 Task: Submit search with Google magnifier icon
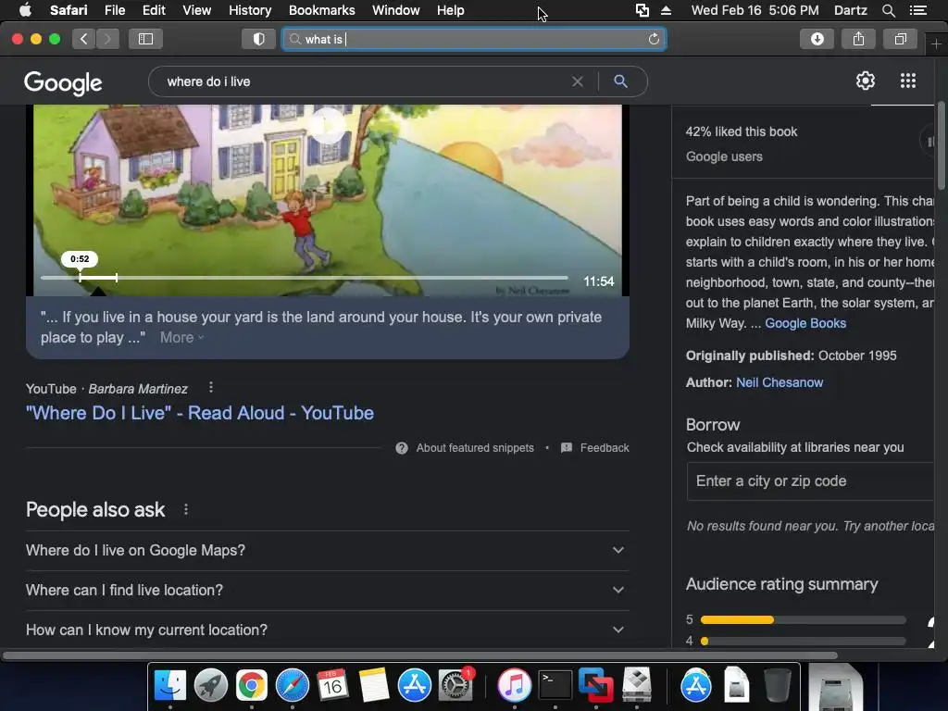click(620, 81)
